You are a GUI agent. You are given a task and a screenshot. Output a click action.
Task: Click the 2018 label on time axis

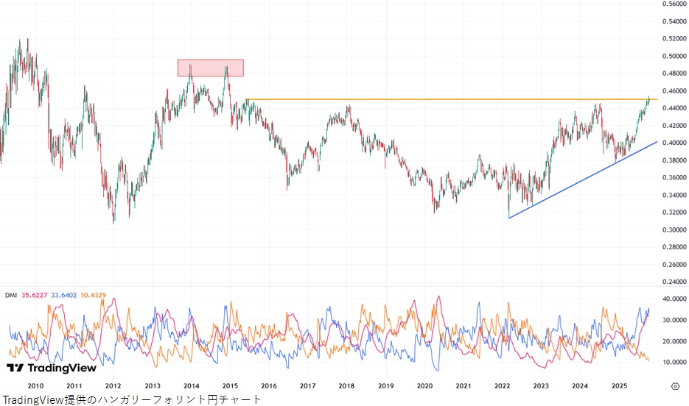(x=346, y=385)
